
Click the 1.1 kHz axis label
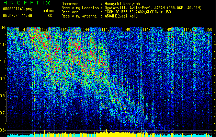[x=3, y=45]
